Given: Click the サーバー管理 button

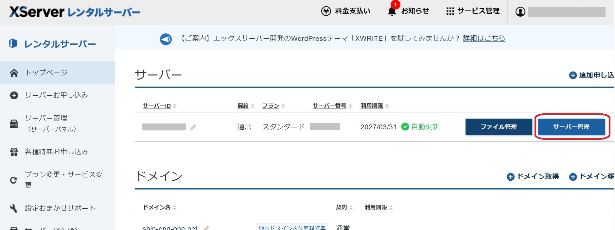Looking at the screenshot, I should click(571, 127).
